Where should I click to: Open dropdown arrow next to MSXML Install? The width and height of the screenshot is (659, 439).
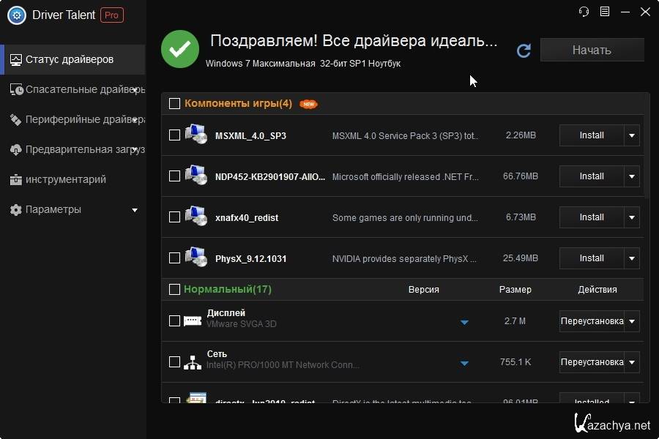tap(632, 135)
